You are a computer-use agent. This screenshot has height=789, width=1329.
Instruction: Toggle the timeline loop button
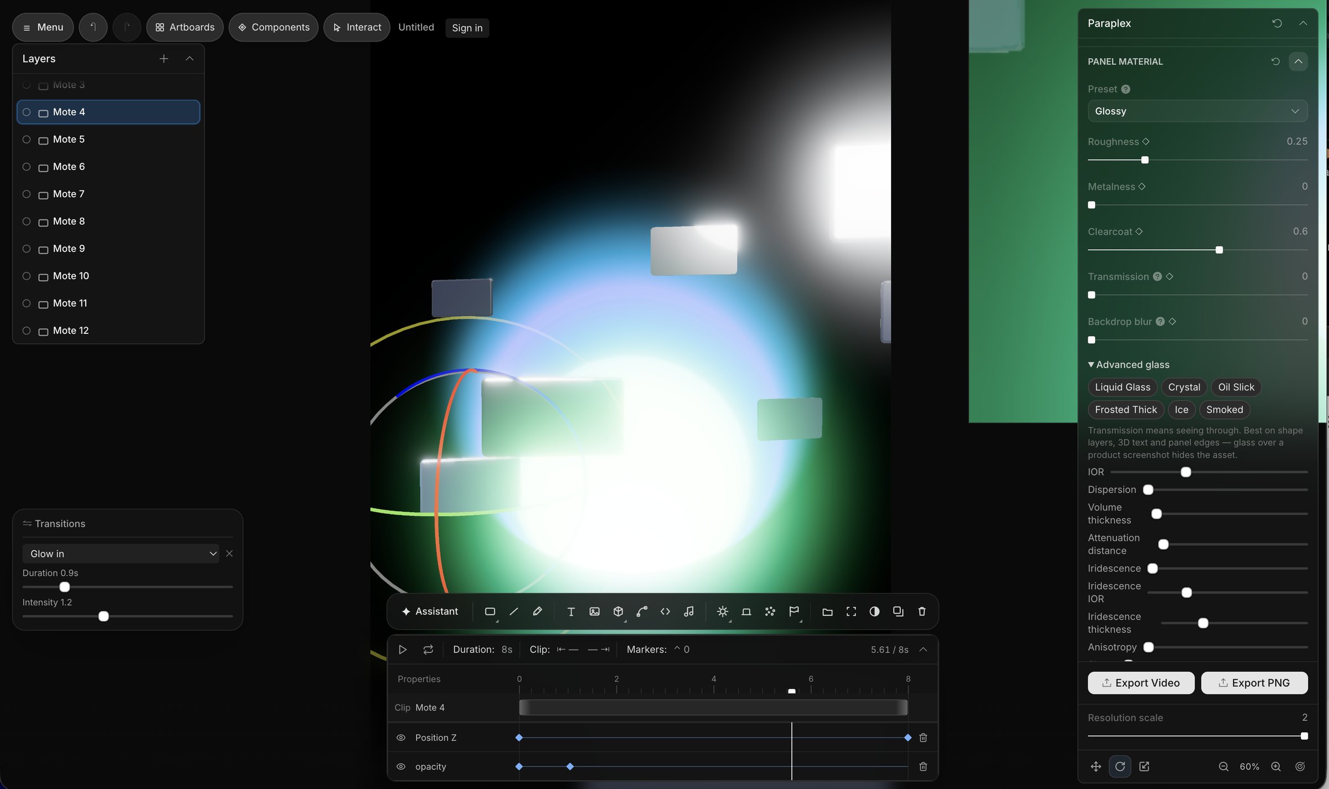click(x=428, y=649)
